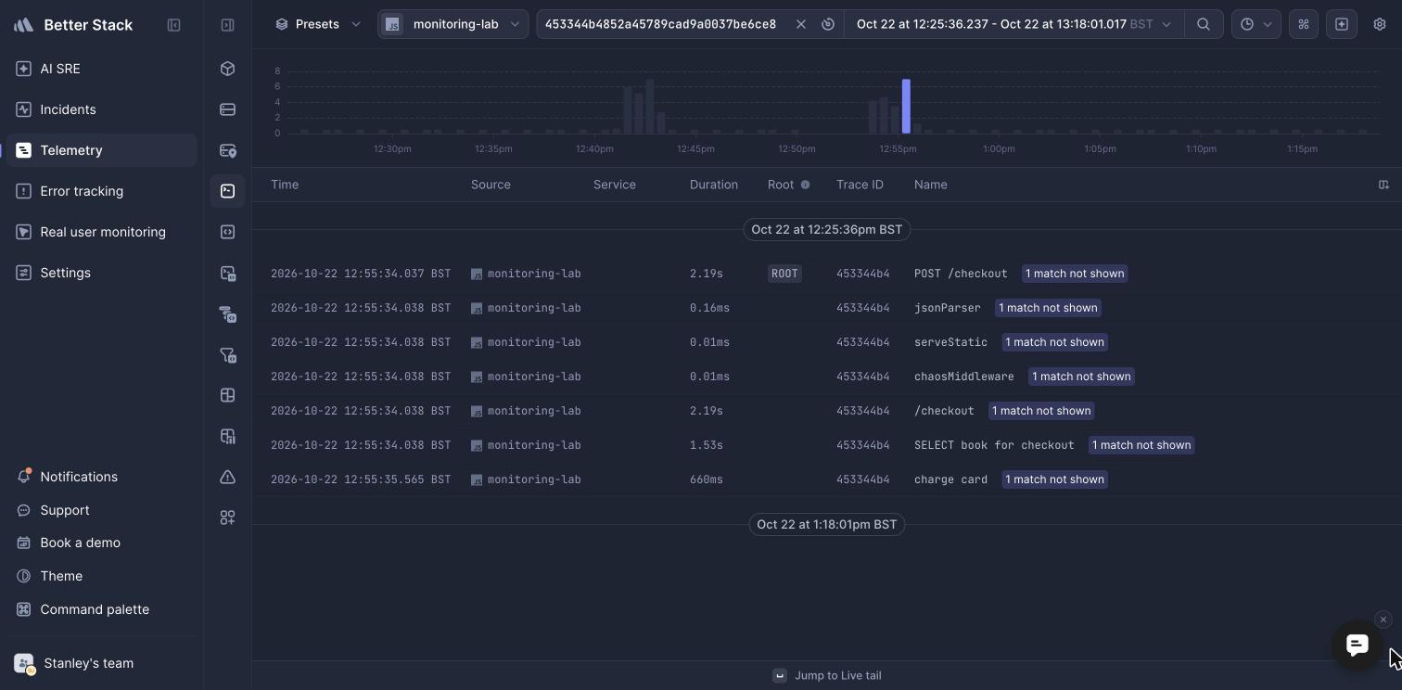Open the settings gear in the top-right corner

[1380, 24]
